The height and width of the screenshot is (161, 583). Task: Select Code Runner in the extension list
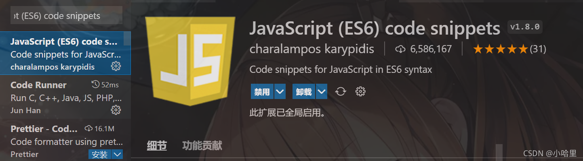(x=65, y=97)
